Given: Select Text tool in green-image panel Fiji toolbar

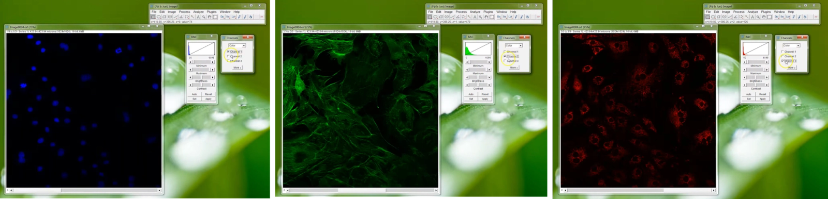Looking at the screenshot, I should point(475,17).
